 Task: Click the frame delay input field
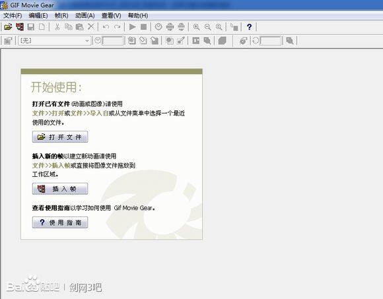[x=113, y=40]
